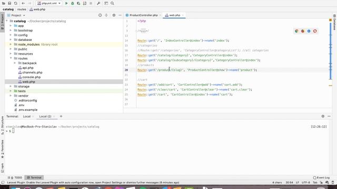Click the Open folder toolbar icon
337x189 pixels.
(4, 3)
